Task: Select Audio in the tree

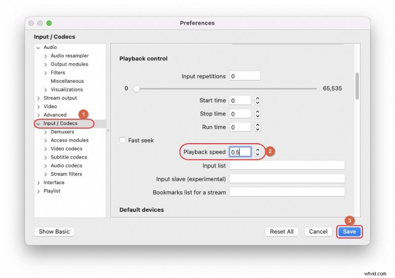Action: pyautogui.click(x=50, y=47)
